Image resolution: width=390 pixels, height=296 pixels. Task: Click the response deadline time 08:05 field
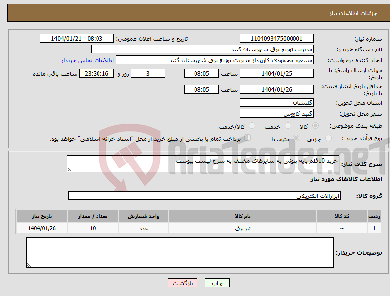pos(201,73)
